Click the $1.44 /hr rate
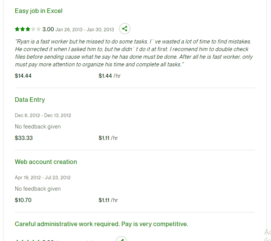 click(x=110, y=76)
